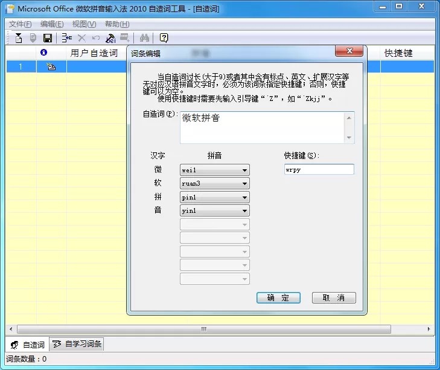Save using the floppy disk icon
The height and width of the screenshot is (370, 440).
[48, 37]
